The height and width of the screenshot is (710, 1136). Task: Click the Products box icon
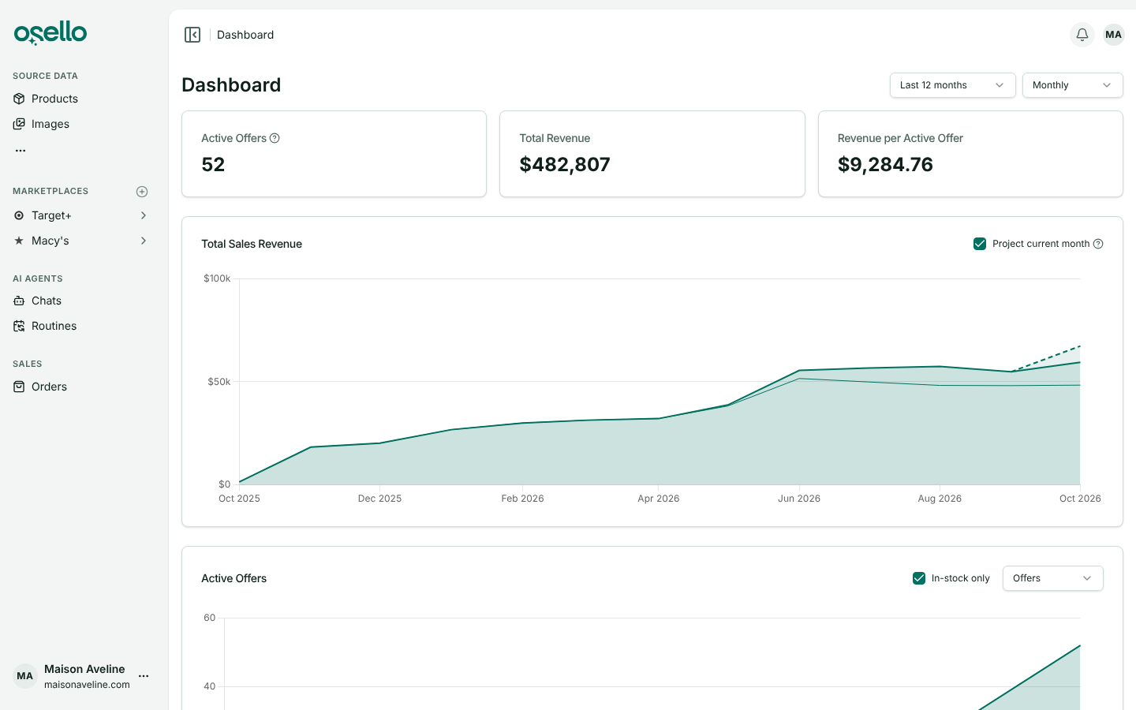(x=19, y=99)
